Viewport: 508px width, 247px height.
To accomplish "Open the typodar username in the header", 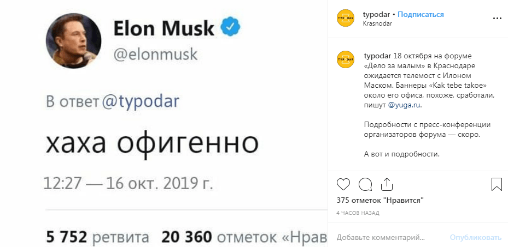I will [x=376, y=14].
